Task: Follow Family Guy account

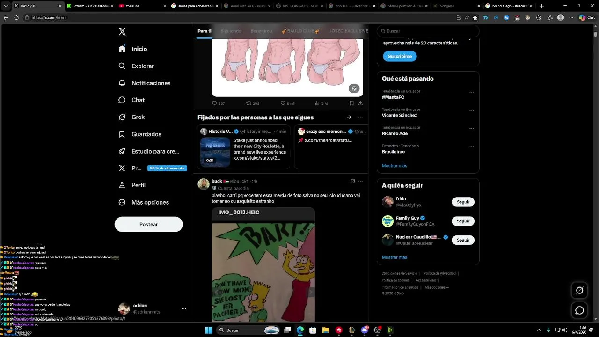Action: click(x=463, y=221)
